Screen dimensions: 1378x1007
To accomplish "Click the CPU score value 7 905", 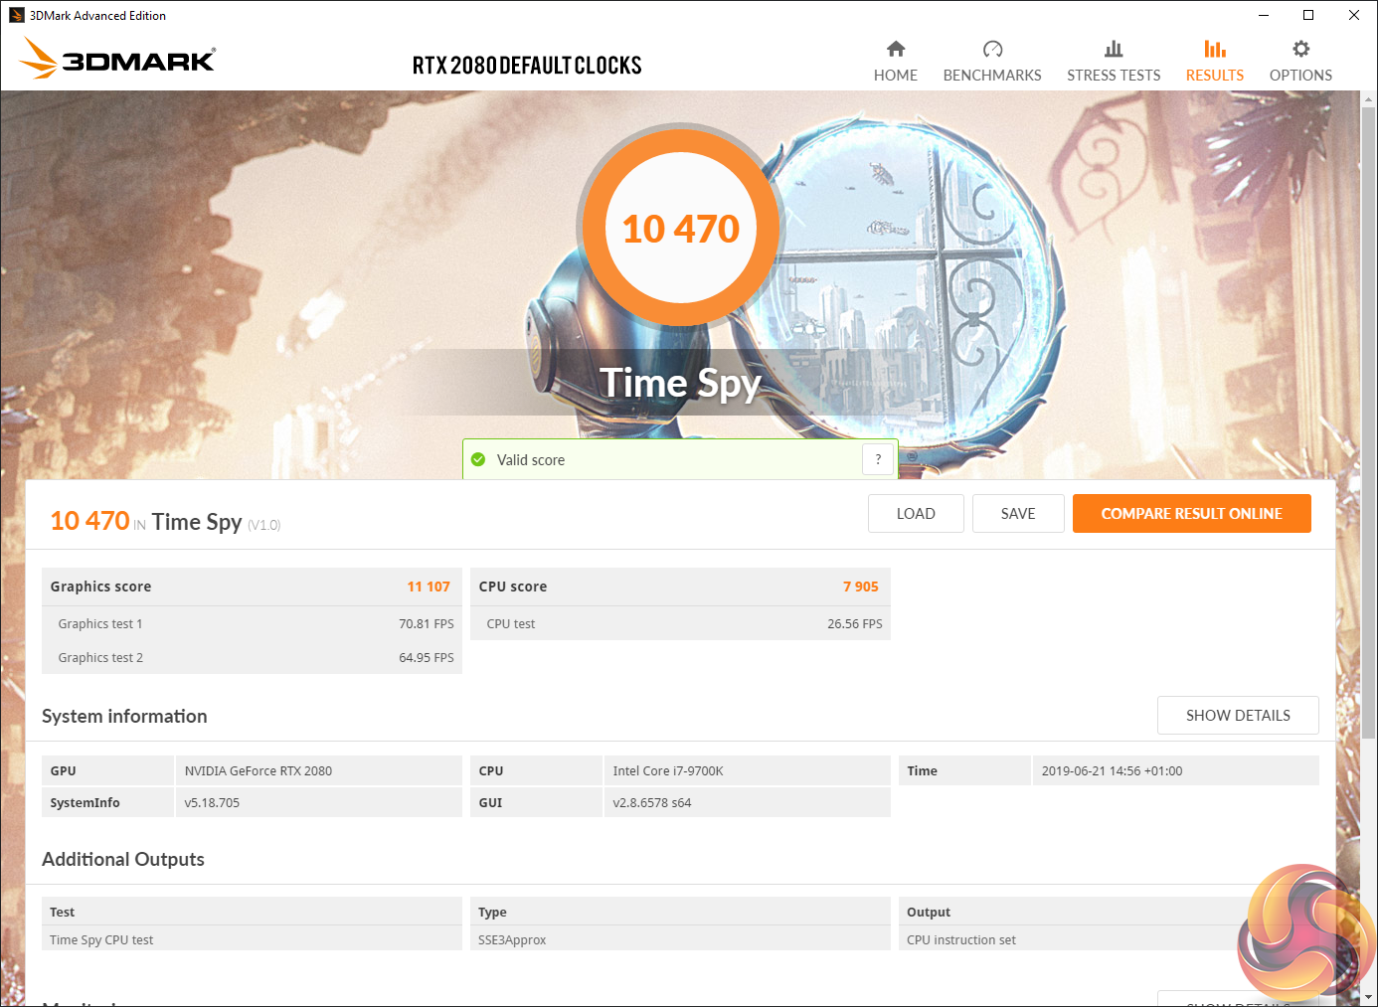I will 861,587.
